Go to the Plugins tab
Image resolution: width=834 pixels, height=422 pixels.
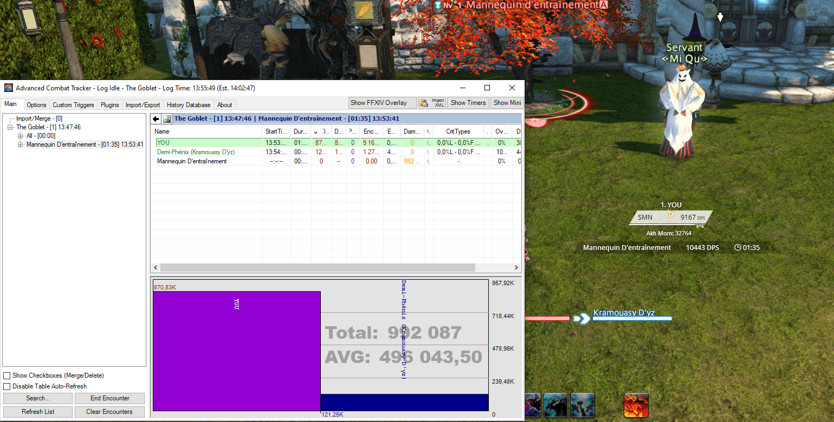[x=110, y=105]
